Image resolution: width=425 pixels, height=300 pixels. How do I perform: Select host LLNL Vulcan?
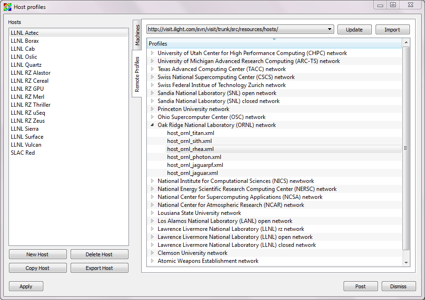tap(69, 144)
